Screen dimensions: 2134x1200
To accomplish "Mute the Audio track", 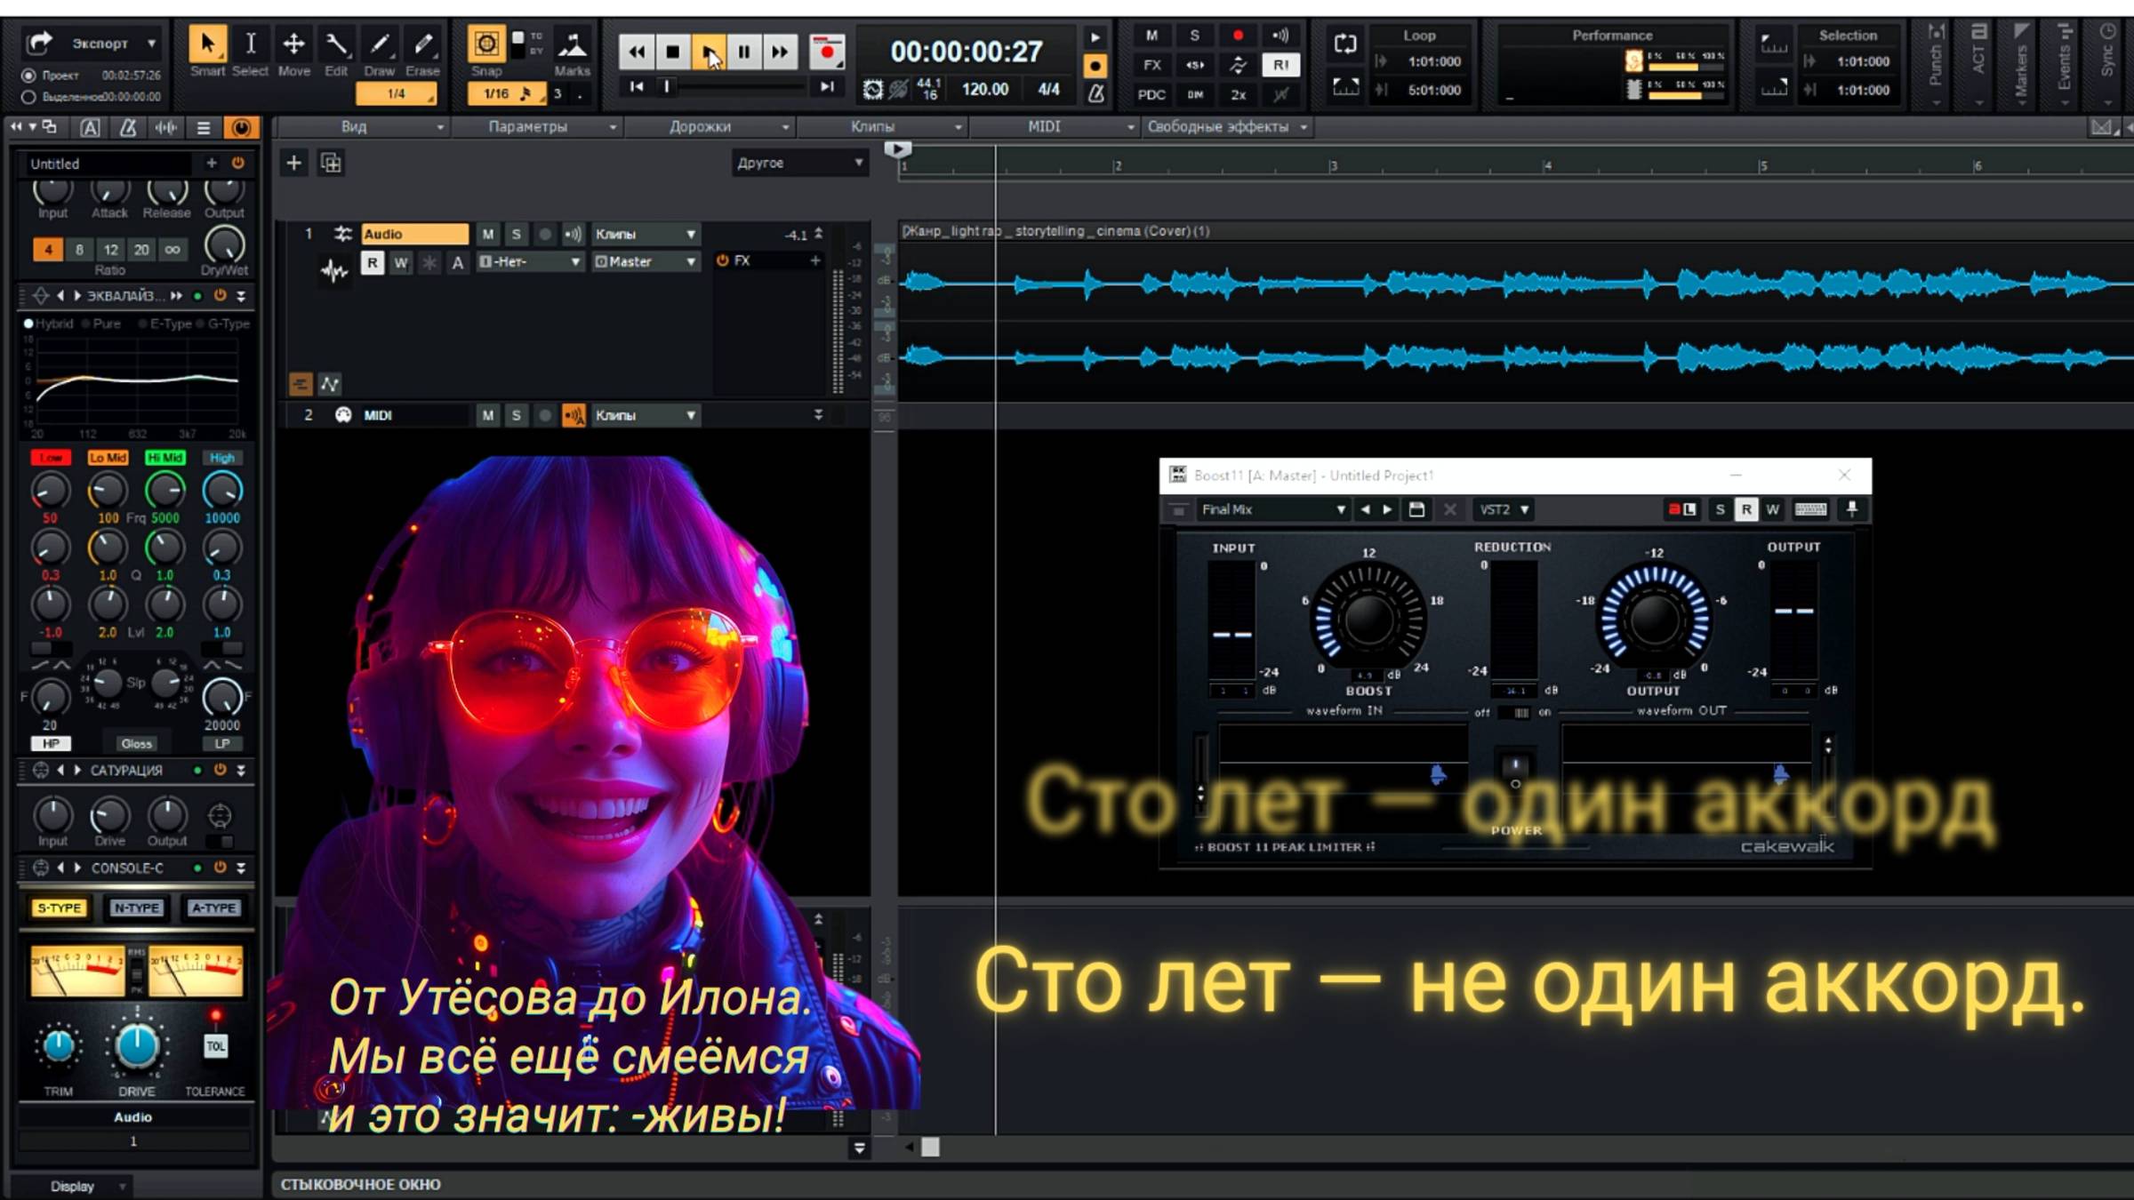I will click(x=487, y=235).
